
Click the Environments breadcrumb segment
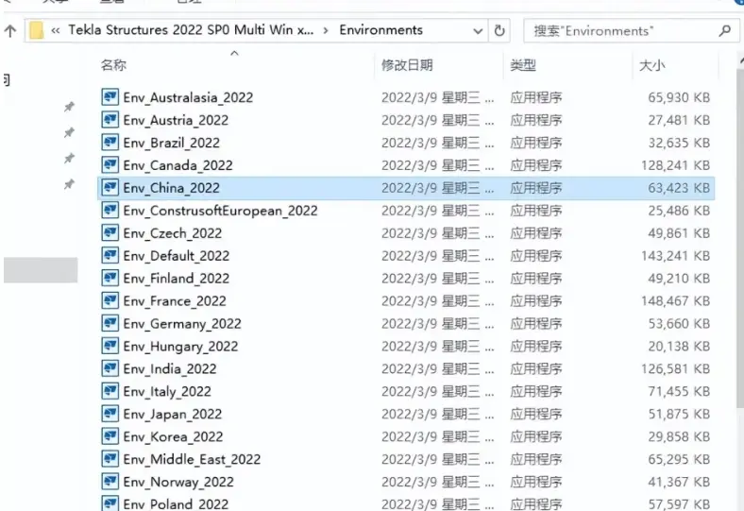click(x=381, y=30)
